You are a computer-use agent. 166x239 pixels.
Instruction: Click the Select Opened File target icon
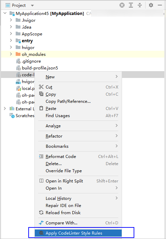pos(122,5)
